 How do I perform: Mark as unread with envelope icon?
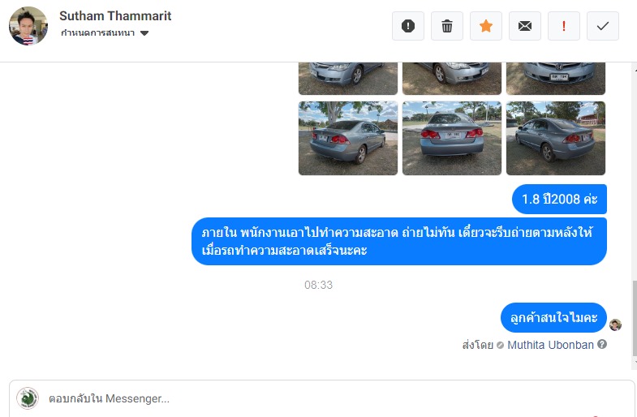(525, 26)
